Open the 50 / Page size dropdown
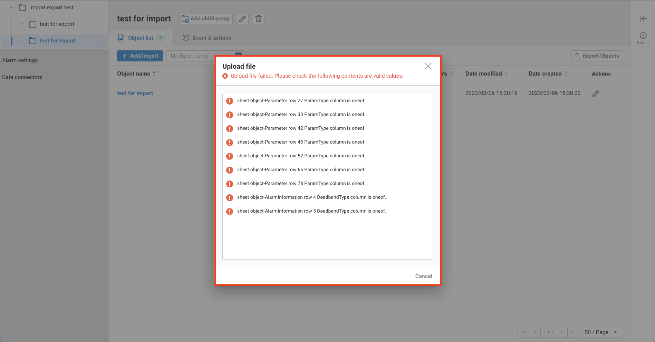This screenshot has height=342, width=655. [601, 332]
